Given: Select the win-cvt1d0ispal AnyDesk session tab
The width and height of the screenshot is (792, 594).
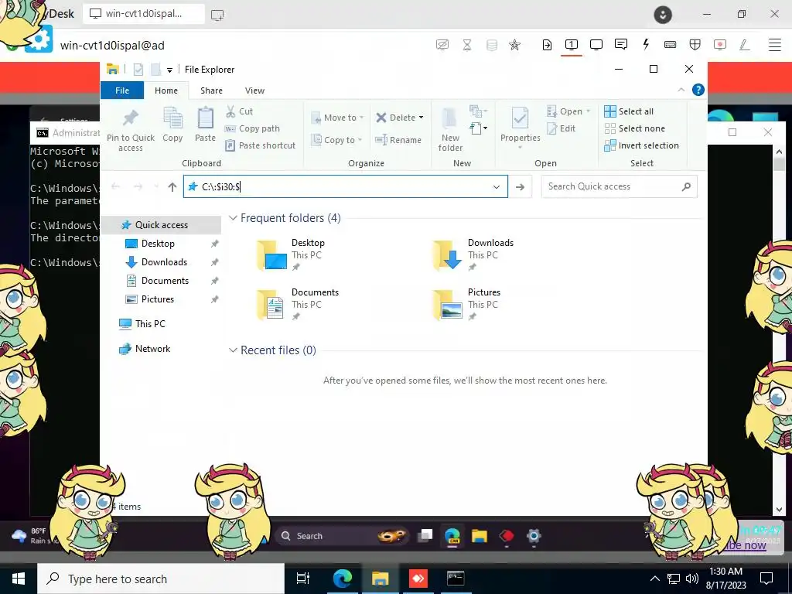Looking at the screenshot, I should [143, 14].
